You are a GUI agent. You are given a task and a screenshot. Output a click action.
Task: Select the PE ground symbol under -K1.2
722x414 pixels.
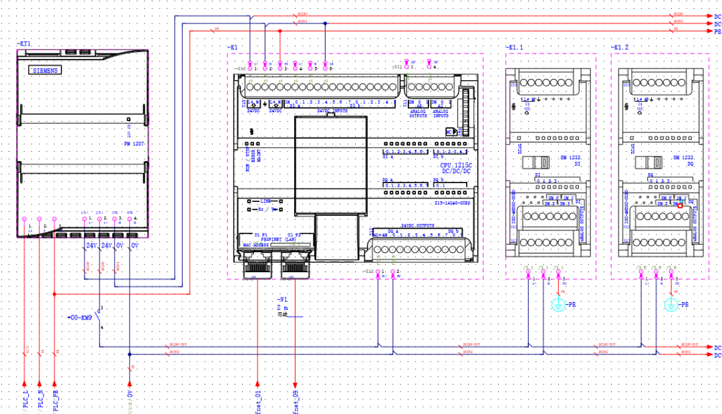[x=671, y=304]
